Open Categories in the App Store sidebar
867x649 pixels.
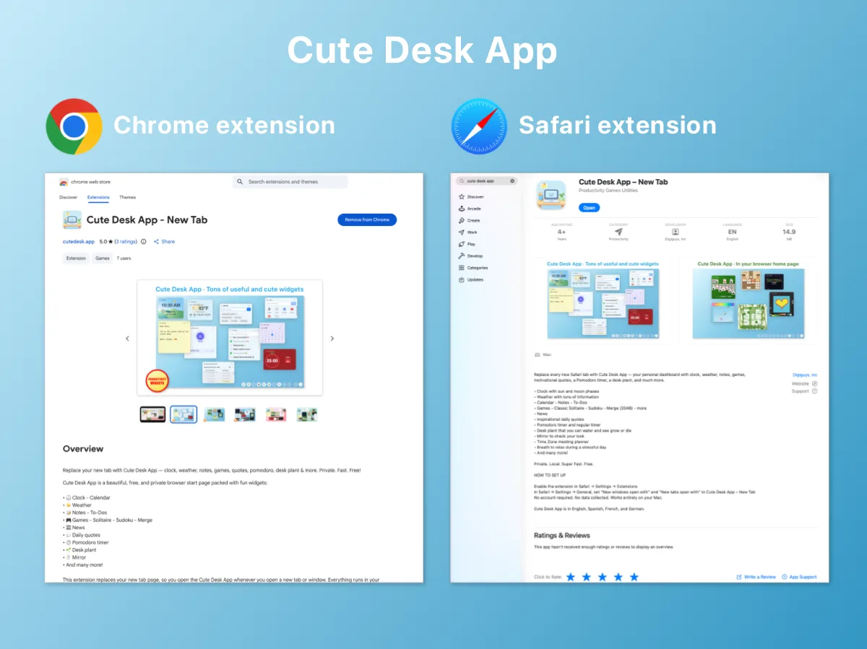pos(473,268)
